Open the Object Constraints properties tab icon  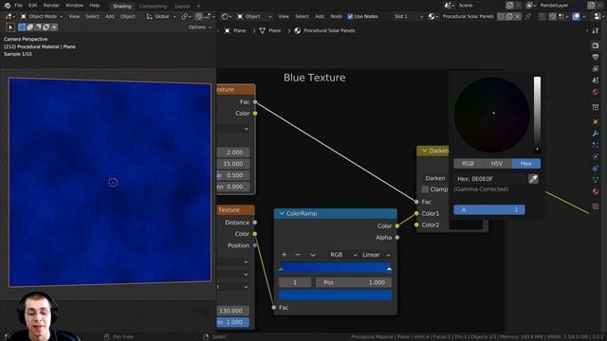pyautogui.click(x=596, y=169)
